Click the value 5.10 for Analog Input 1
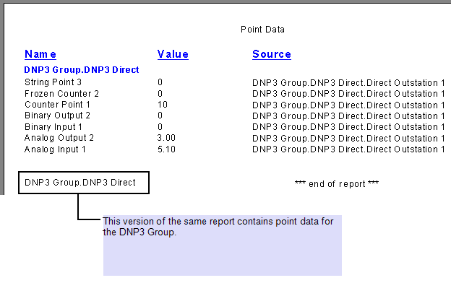Screen dimensions: 451x283 pyautogui.click(x=166, y=149)
